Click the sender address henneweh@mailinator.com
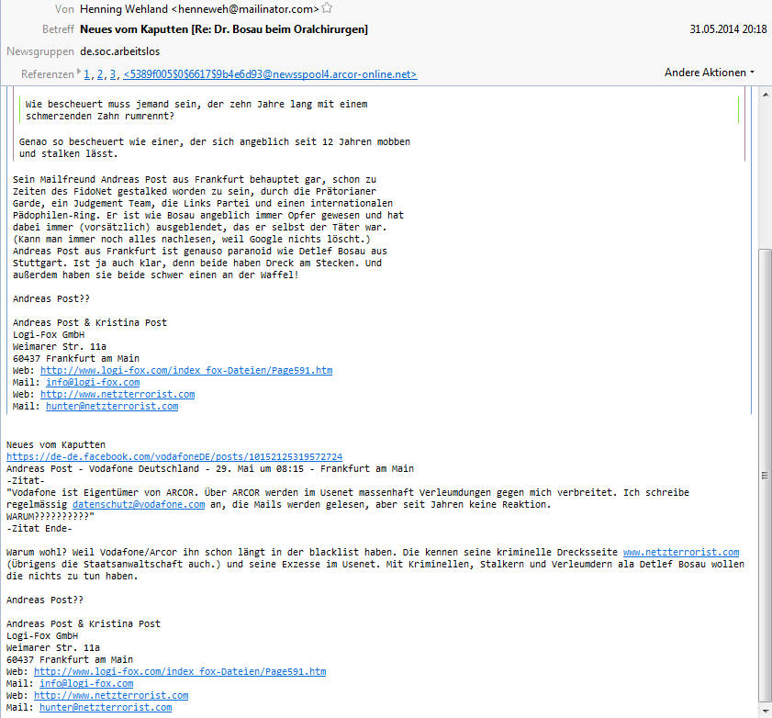772x718 pixels. click(245, 9)
